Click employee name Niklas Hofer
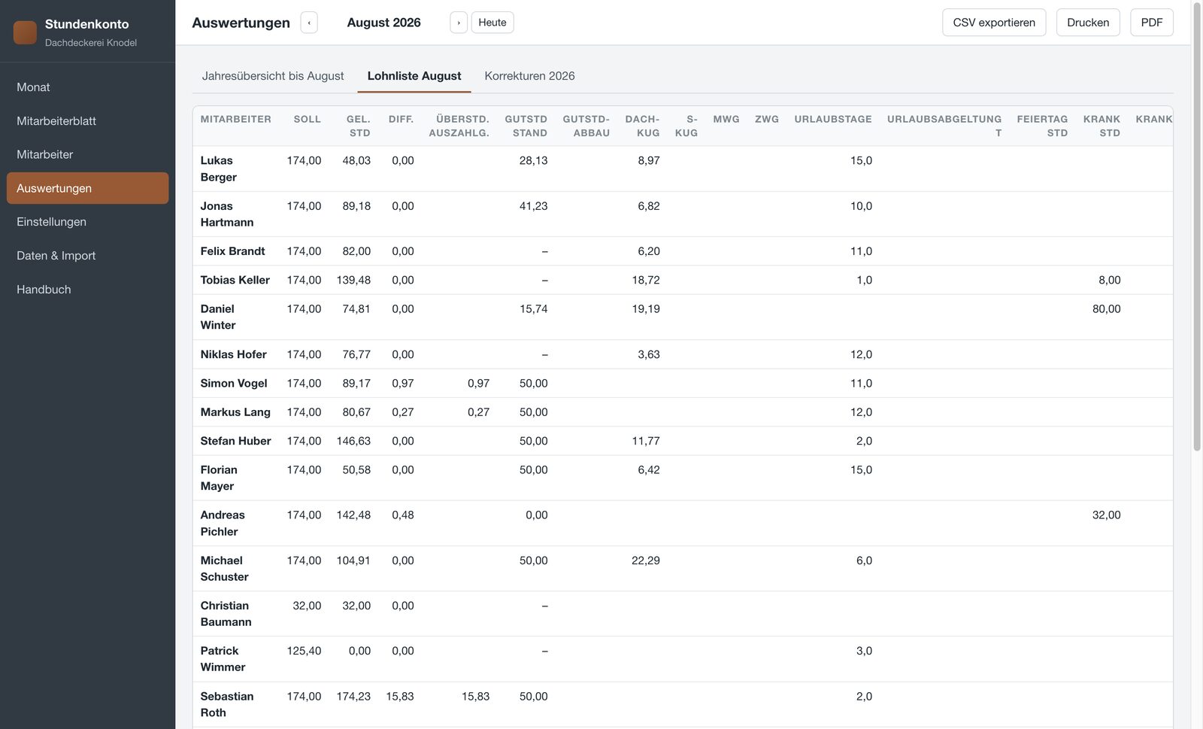1203x729 pixels. point(233,354)
